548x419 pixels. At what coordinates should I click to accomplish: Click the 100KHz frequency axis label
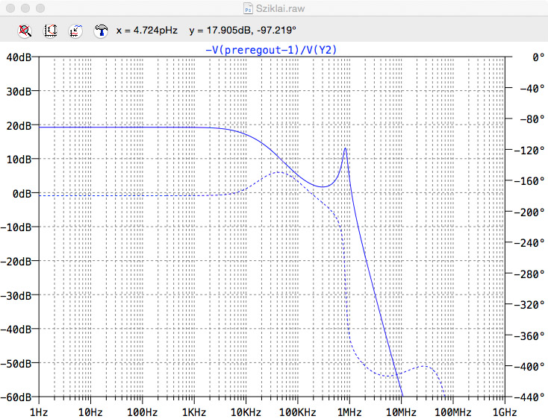297,412
